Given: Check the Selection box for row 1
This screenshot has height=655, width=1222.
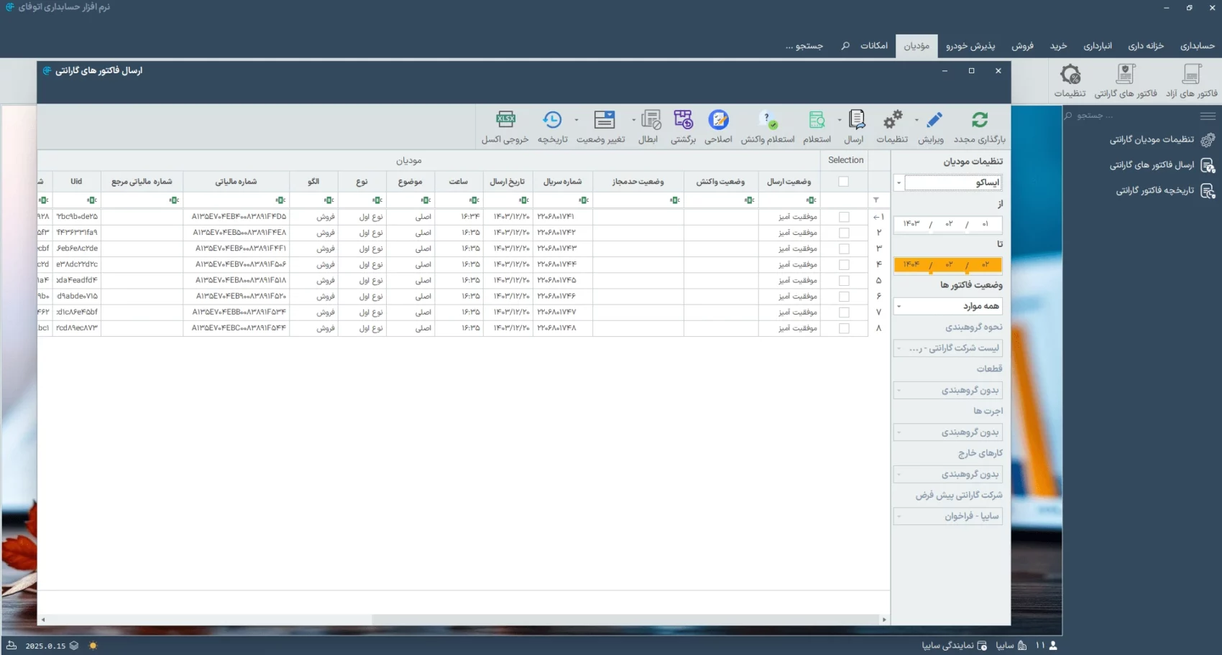Looking at the screenshot, I should [844, 217].
